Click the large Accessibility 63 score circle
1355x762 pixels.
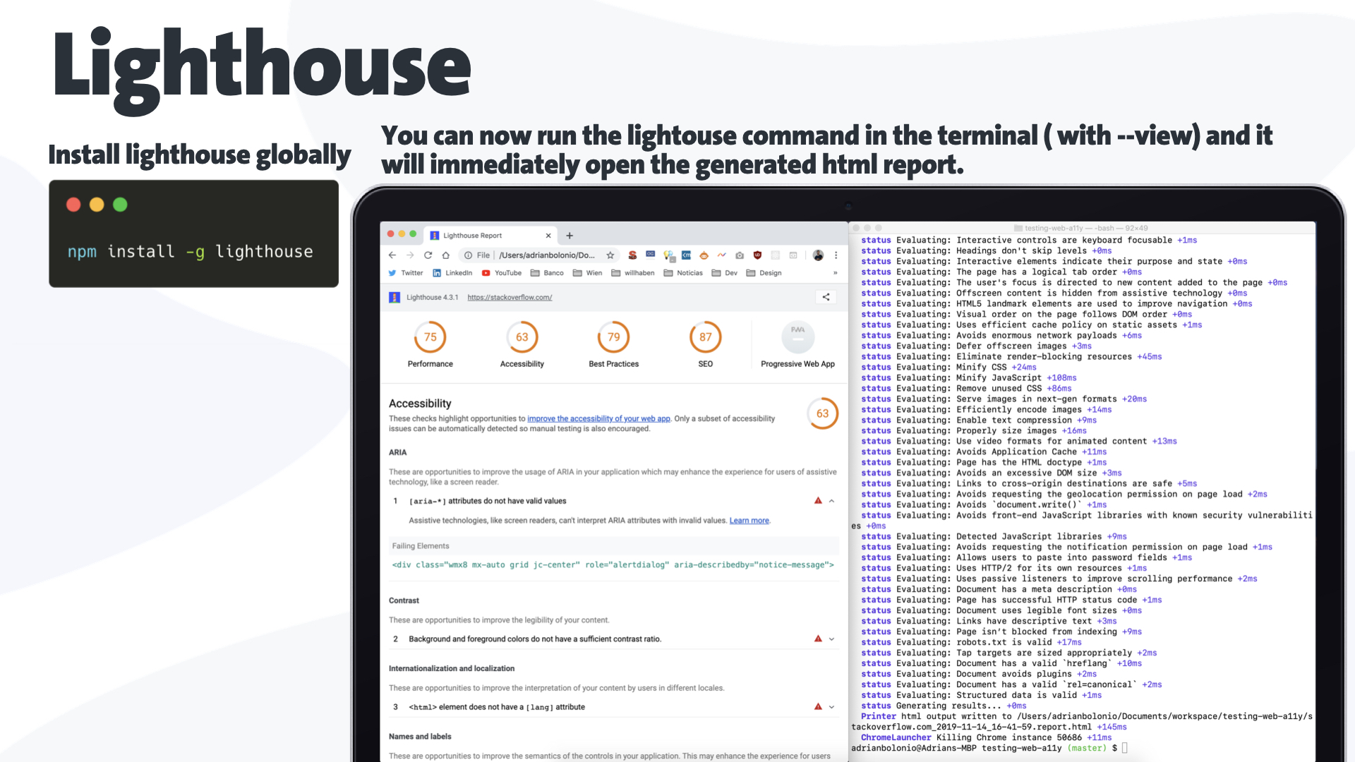(823, 413)
